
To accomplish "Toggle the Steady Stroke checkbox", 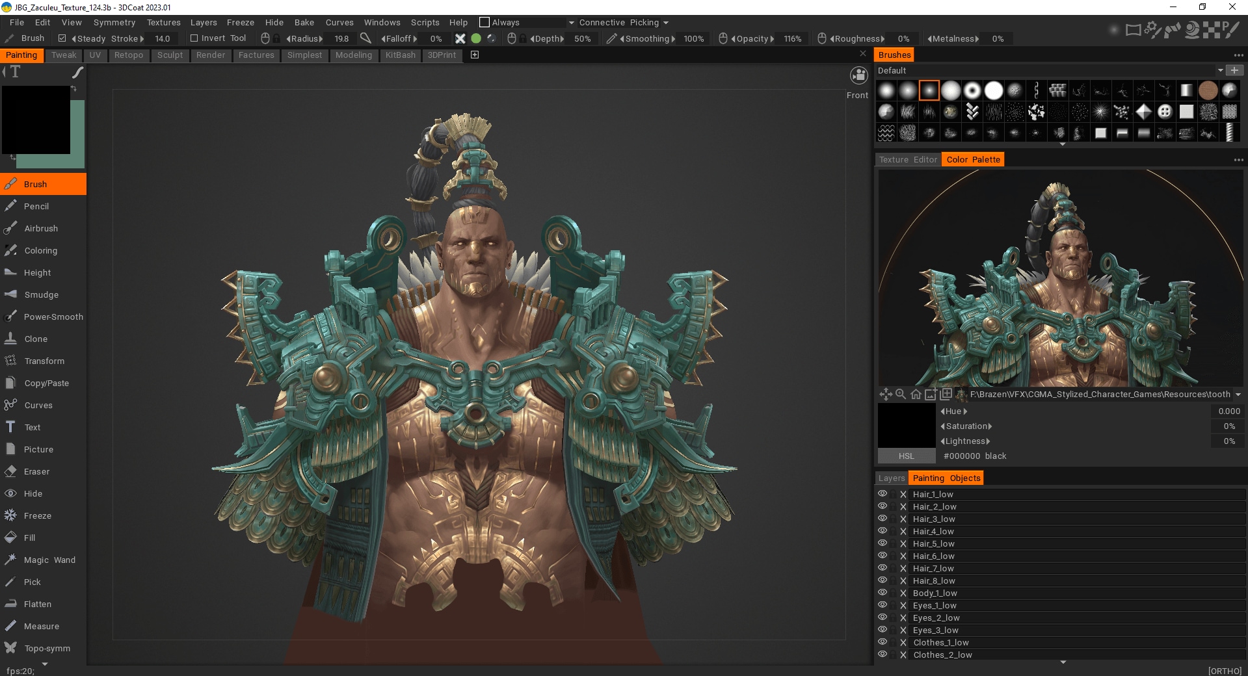I will 62,38.
